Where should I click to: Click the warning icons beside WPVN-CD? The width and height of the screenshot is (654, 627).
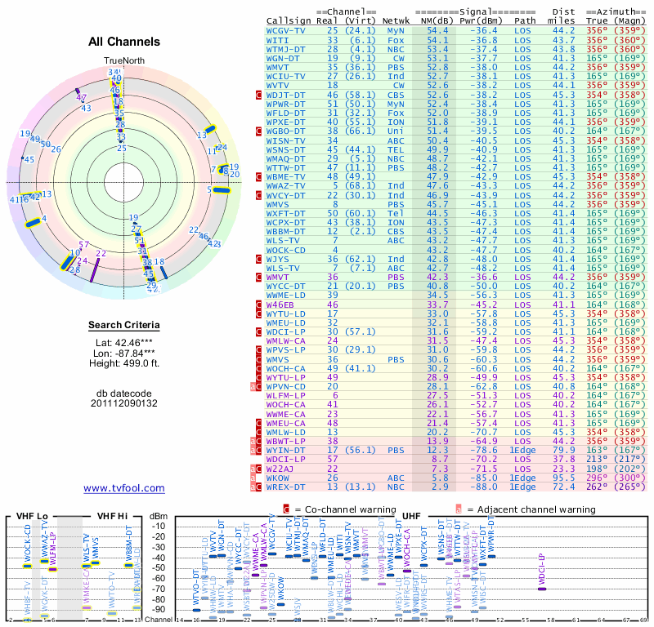256,387
